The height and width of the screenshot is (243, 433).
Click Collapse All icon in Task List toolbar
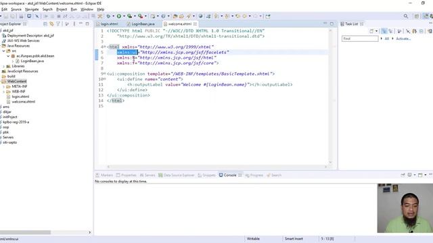click(421, 31)
